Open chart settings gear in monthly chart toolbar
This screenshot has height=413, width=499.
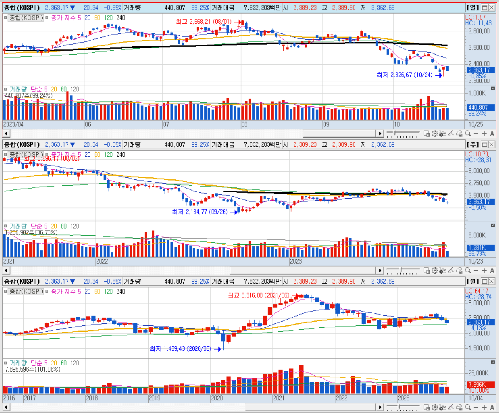pyautogui.click(x=435, y=407)
